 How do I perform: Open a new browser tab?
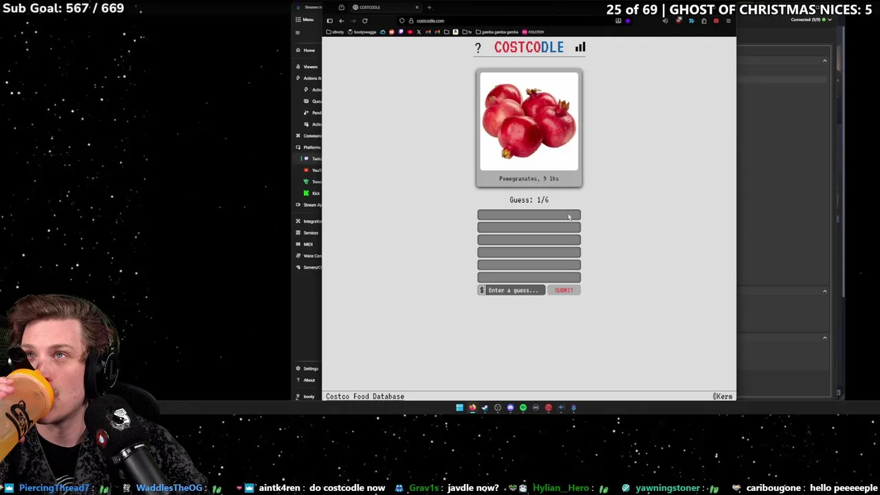tap(429, 8)
